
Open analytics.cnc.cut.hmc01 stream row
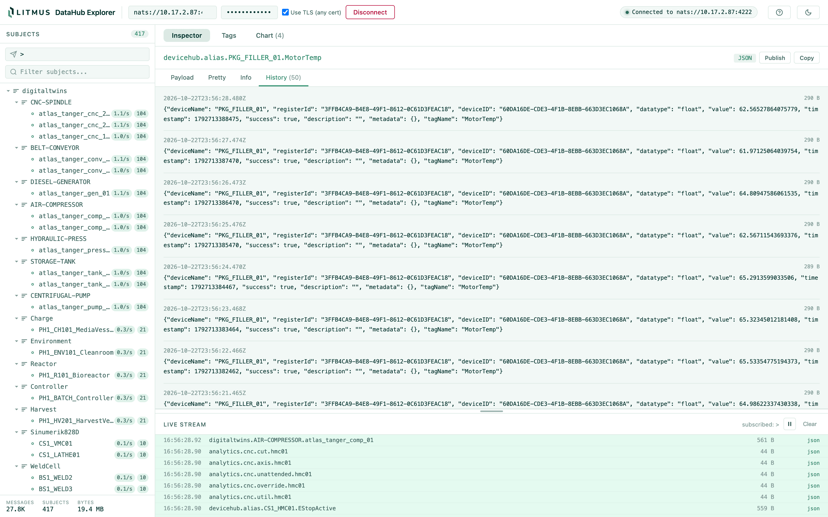point(491,451)
